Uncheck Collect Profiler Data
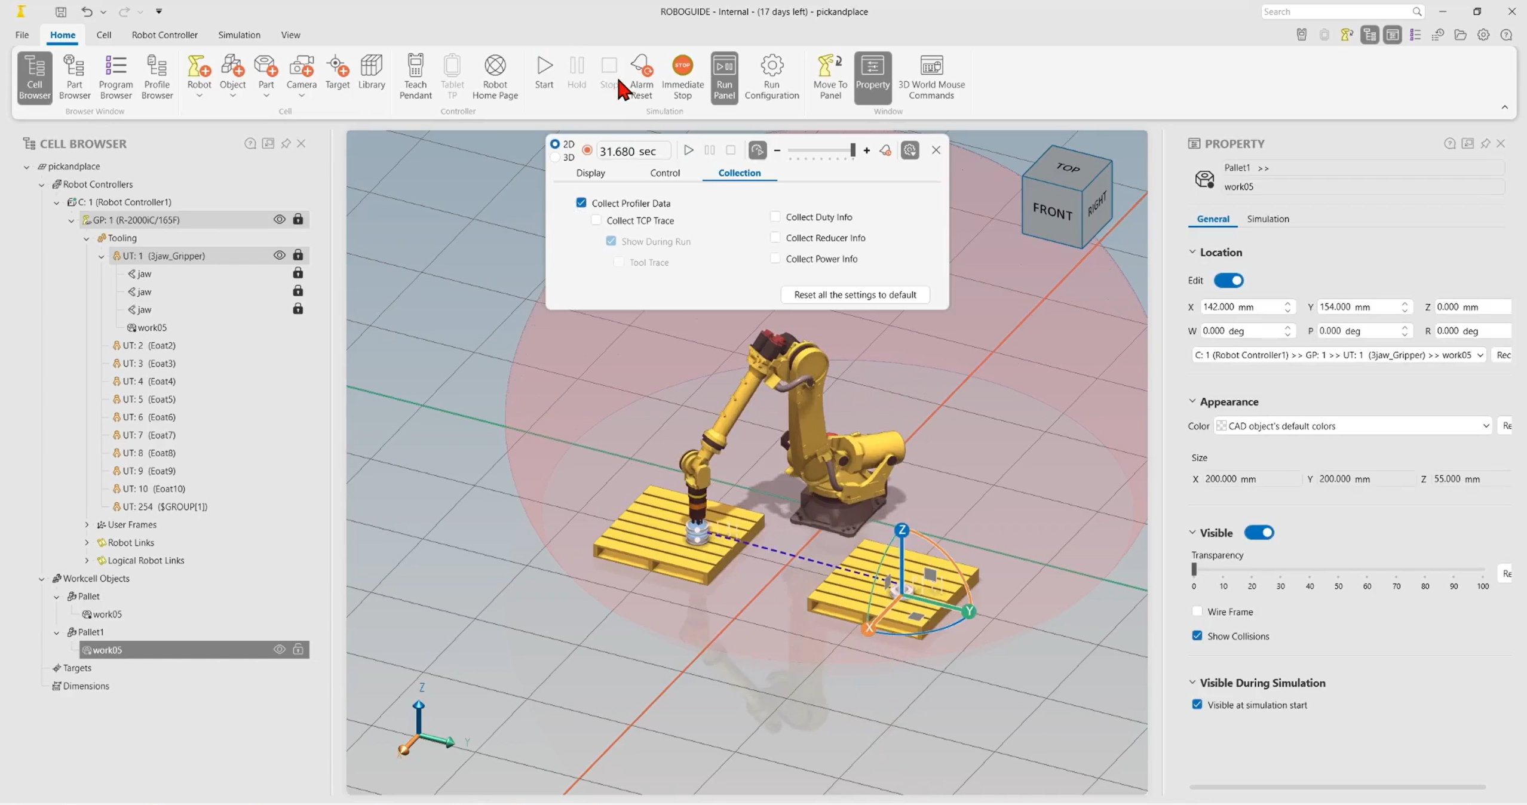 tap(581, 203)
